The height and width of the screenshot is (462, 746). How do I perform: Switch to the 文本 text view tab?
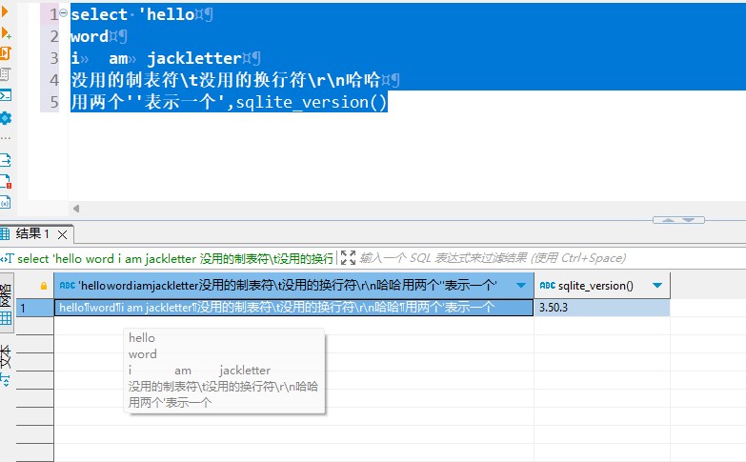click(x=6, y=366)
